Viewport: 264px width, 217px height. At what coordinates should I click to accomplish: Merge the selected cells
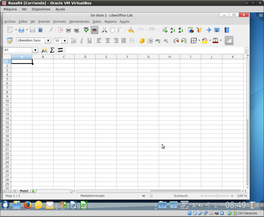pyautogui.click(x=132, y=40)
